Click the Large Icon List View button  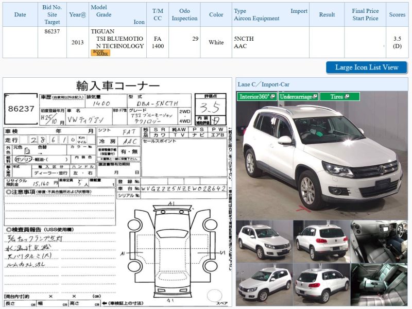pos(367,67)
